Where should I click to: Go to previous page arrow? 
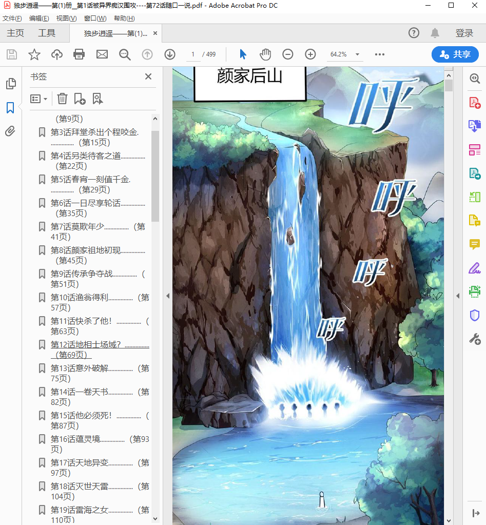[147, 54]
